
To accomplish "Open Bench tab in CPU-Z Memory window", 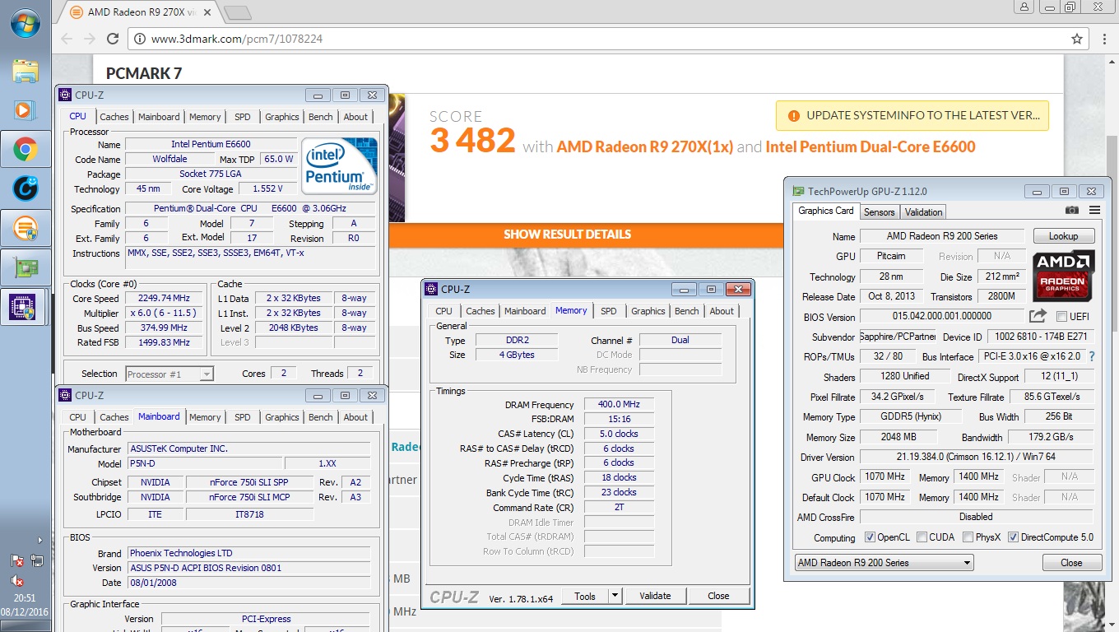I will [687, 311].
